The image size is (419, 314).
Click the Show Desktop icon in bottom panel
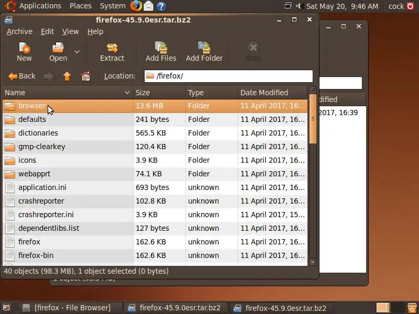pos(6,308)
